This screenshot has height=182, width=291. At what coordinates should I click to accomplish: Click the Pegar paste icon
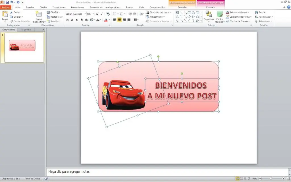pos(5,14)
